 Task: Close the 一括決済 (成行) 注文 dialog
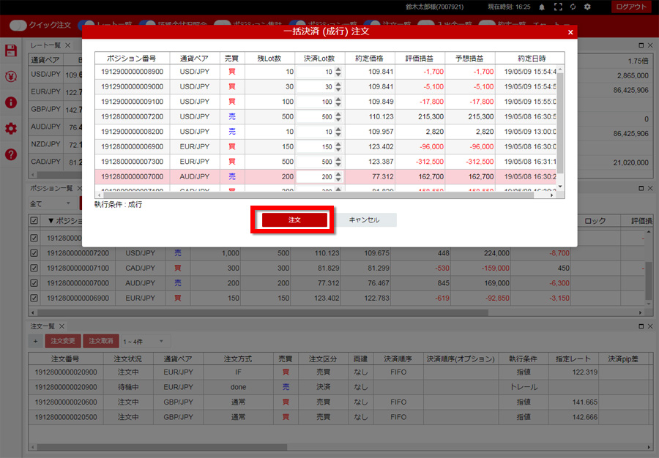(x=570, y=32)
